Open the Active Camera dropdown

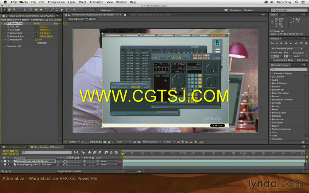click(x=151, y=142)
